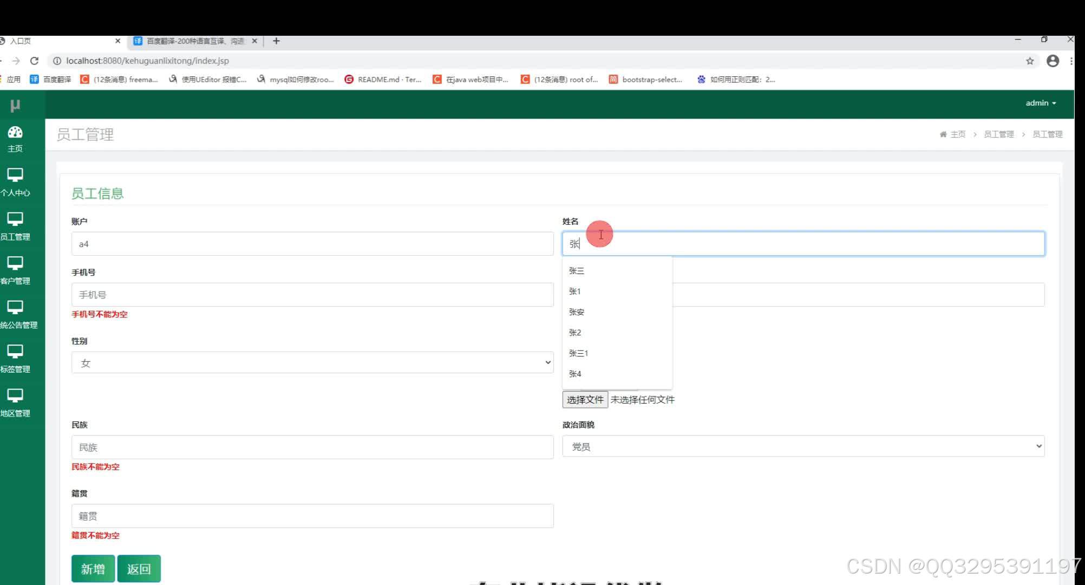View site information icon in address bar
Screen dimensions: 1085x585
point(57,61)
